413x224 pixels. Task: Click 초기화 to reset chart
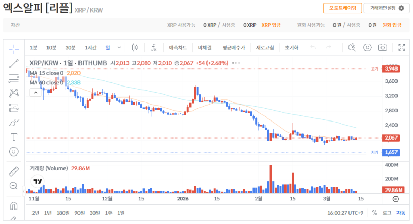pyautogui.click(x=292, y=47)
